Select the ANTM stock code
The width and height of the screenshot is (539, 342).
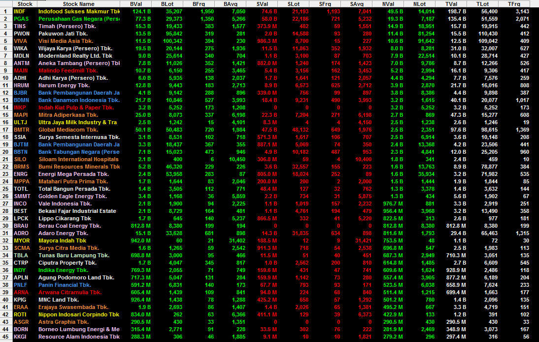(x=22, y=63)
